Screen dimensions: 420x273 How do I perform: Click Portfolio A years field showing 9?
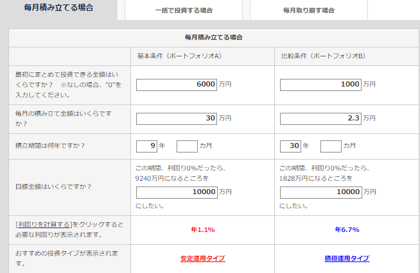pos(146,146)
